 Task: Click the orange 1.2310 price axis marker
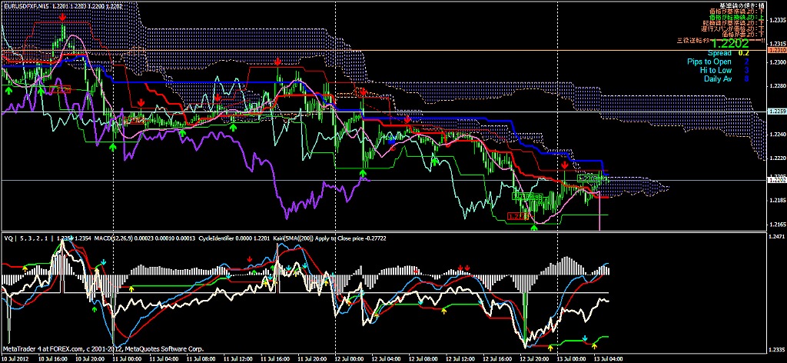(x=776, y=50)
